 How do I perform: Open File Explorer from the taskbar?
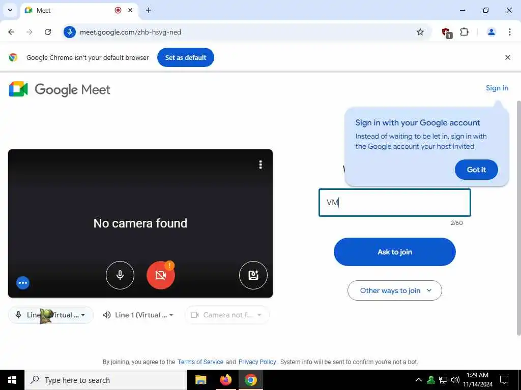click(200, 380)
